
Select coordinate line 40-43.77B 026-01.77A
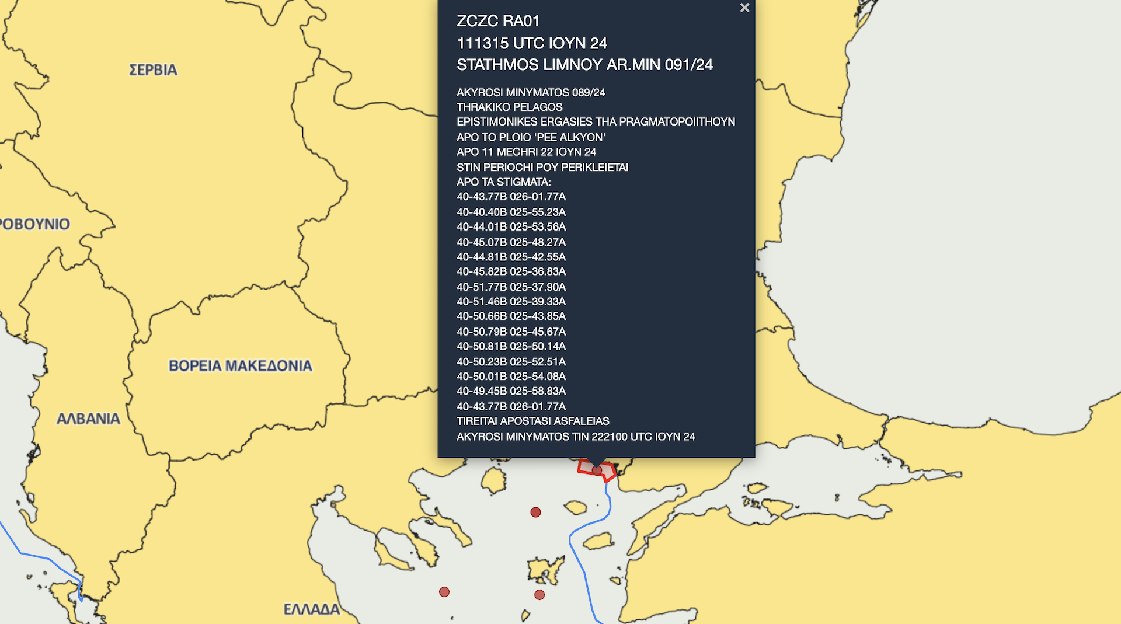pos(511,197)
